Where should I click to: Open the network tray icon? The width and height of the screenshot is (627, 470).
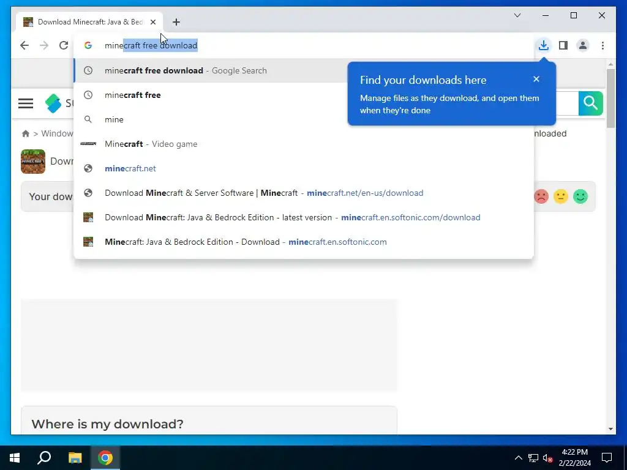pos(533,458)
